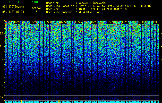Click the Observer field label

click(x=52, y=3)
